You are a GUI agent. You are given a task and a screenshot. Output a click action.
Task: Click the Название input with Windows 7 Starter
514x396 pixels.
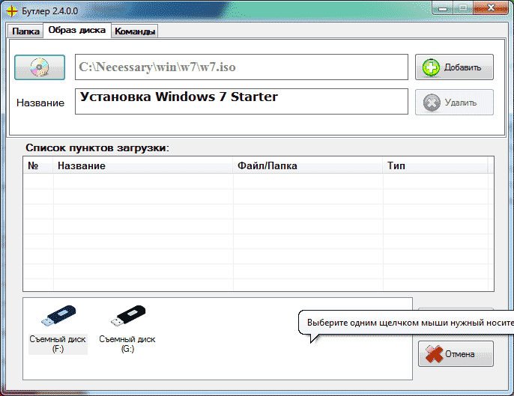[241, 101]
